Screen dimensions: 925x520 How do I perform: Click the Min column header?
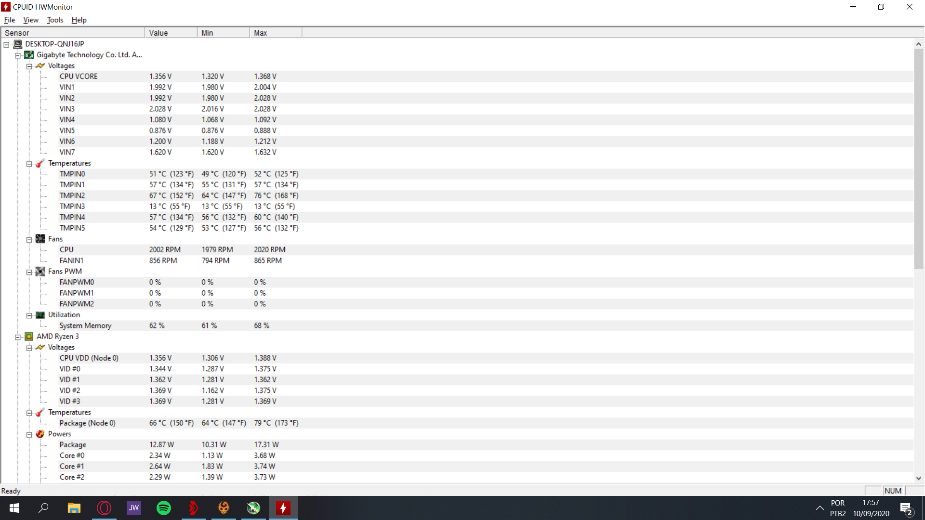click(x=224, y=33)
